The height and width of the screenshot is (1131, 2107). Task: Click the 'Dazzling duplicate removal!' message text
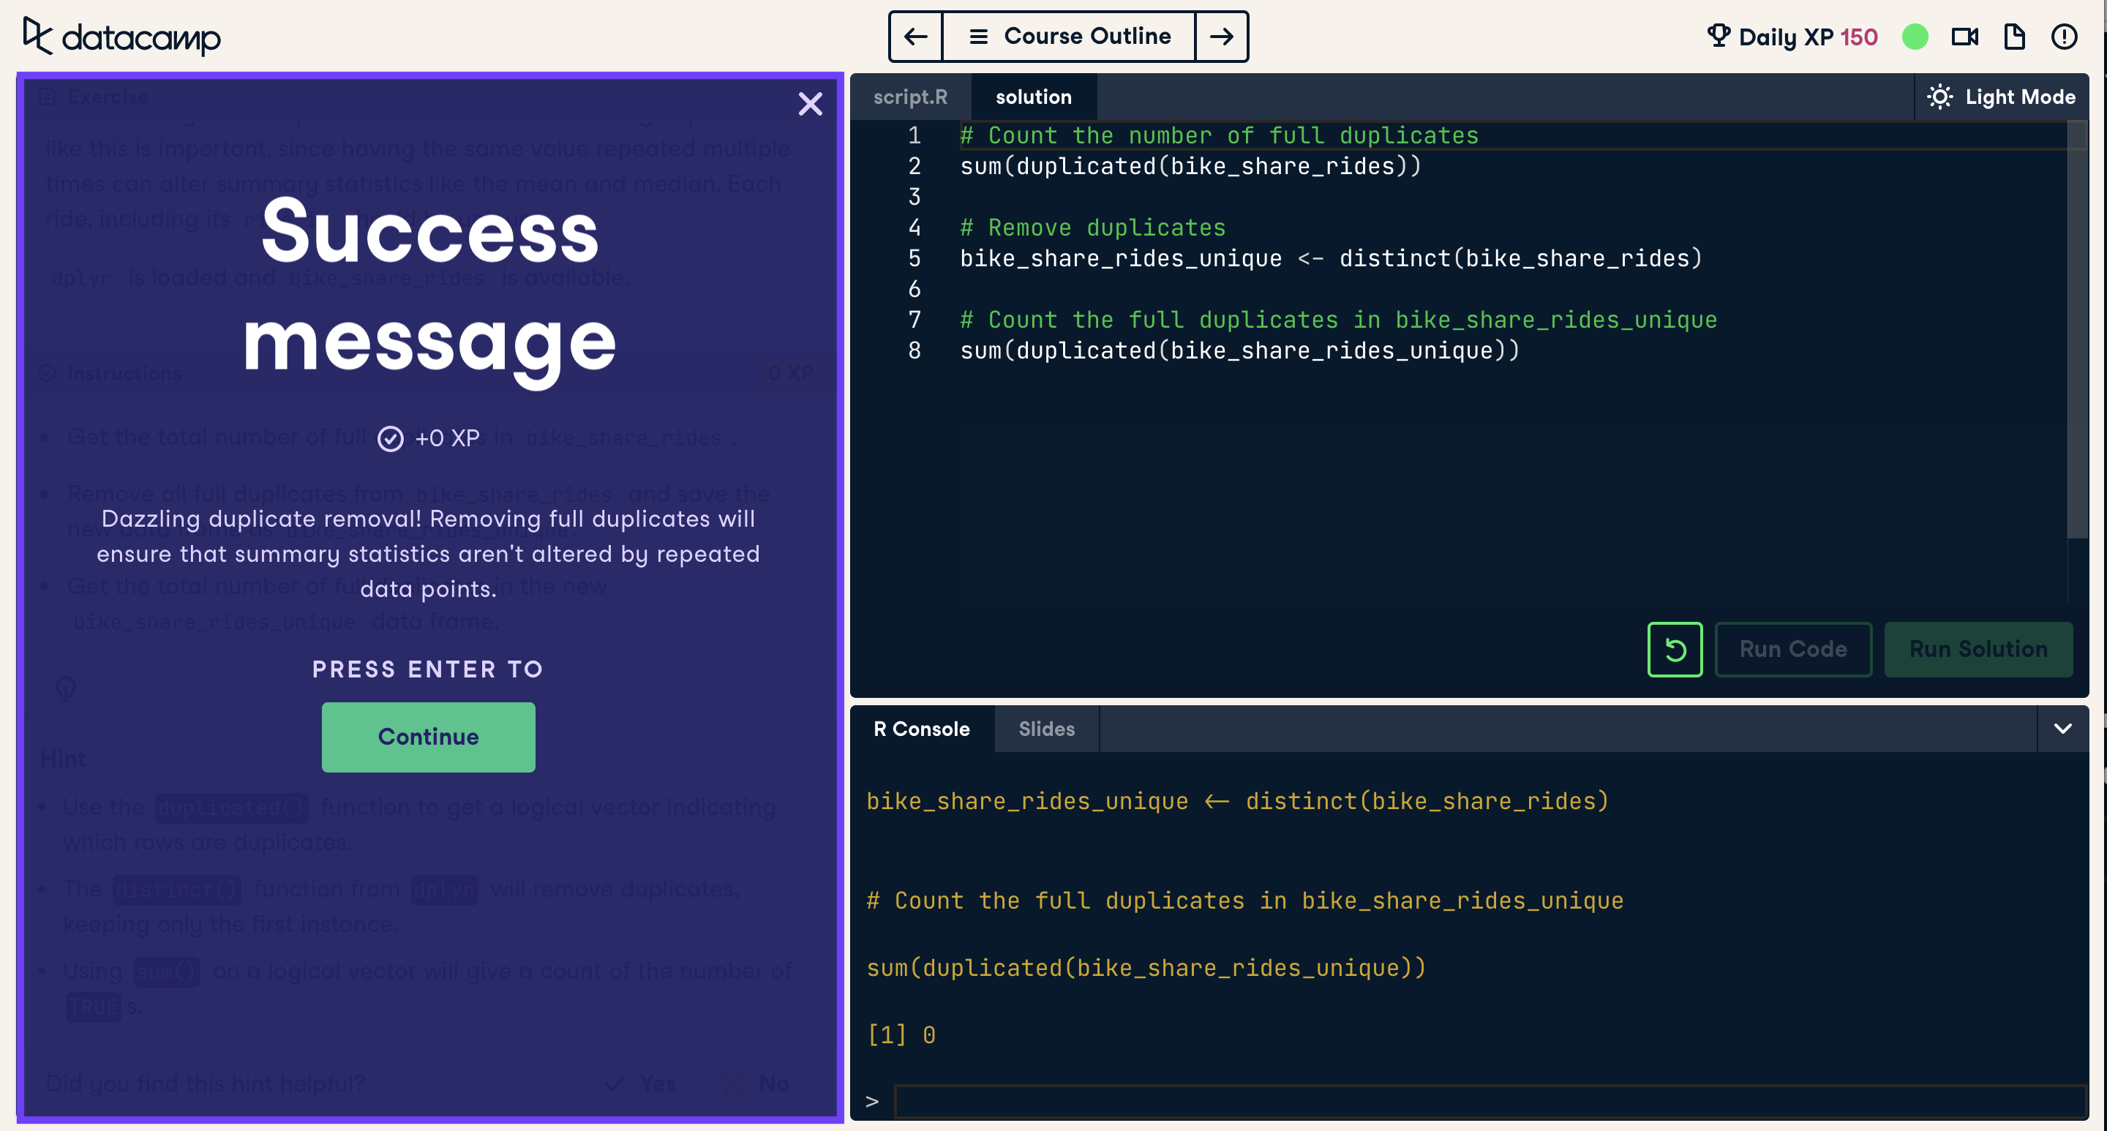tap(428, 554)
